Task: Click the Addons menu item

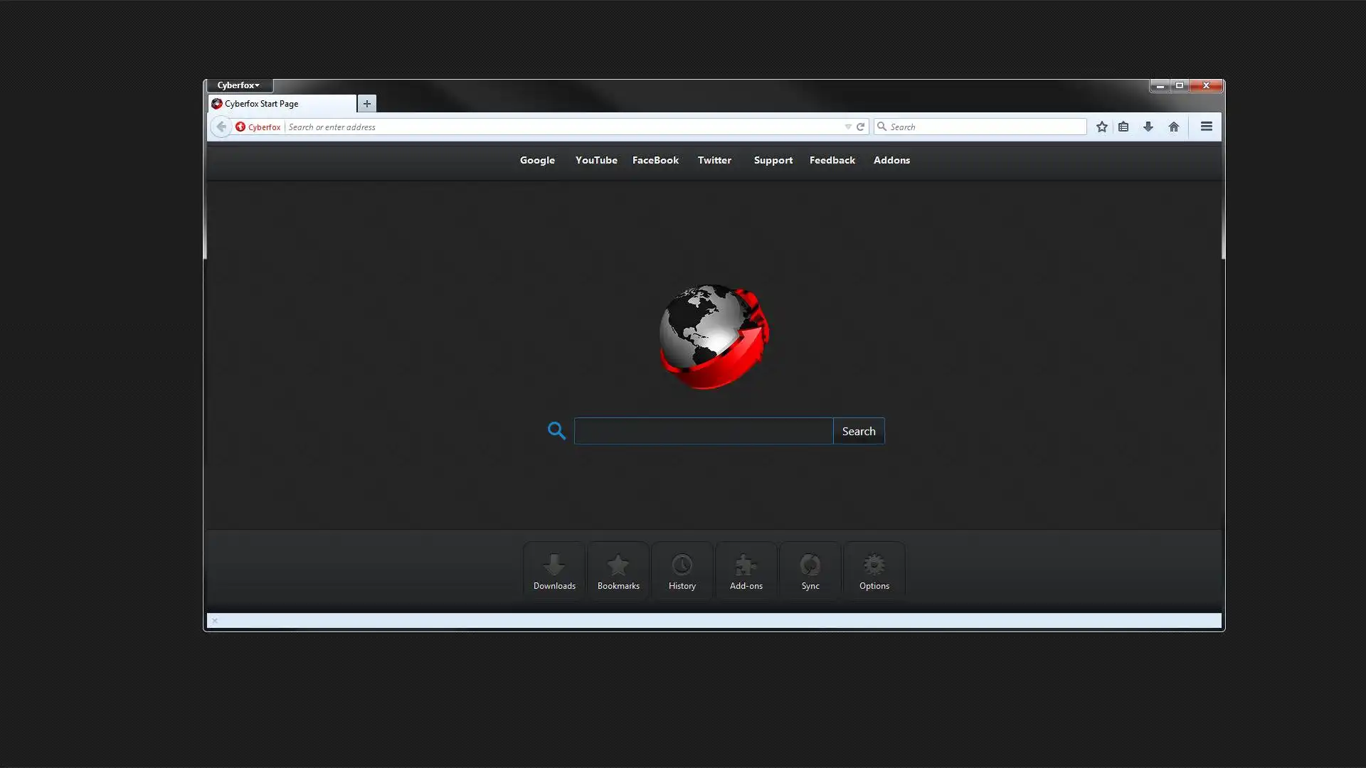Action: tap(891, 159)
